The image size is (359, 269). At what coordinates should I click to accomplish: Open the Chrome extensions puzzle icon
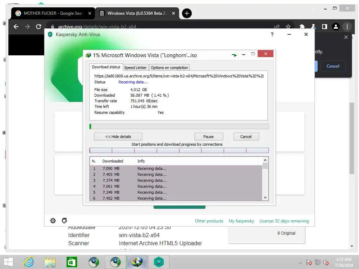tap(302, 27)
